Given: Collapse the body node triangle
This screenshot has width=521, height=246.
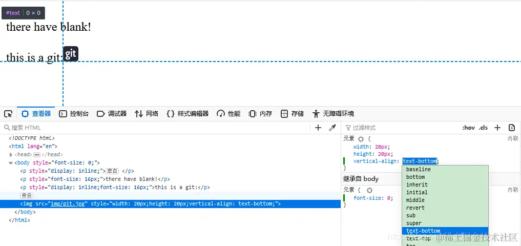Looking at the screenshot, I should coord(11,163).
